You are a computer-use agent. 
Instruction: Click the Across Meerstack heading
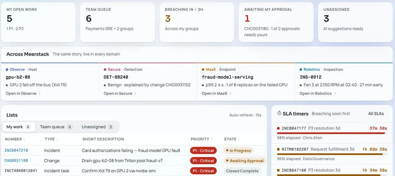pyautogui.click(x=28, y=54)
